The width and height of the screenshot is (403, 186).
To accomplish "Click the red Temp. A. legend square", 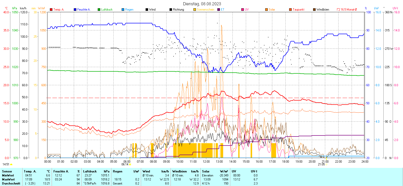I will tap(51, 10).
